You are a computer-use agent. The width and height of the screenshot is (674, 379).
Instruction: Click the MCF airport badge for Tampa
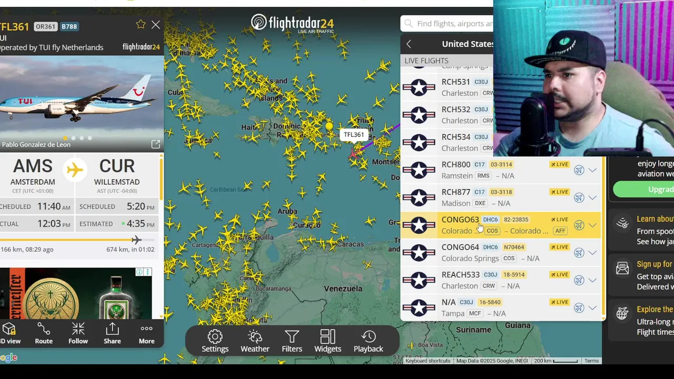[x=475, y=313]
